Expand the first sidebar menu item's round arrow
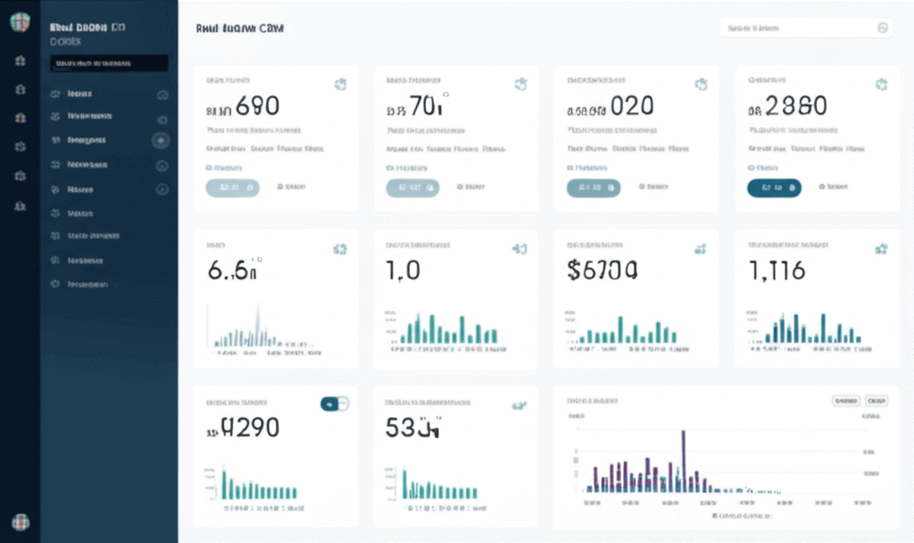 162,95
